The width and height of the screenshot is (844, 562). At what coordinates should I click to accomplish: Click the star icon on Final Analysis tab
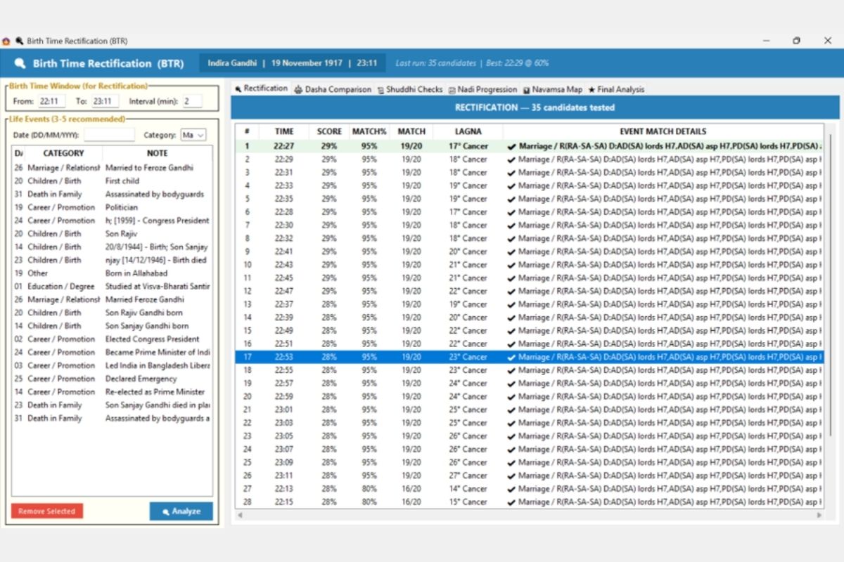click(x=592, y=89)
